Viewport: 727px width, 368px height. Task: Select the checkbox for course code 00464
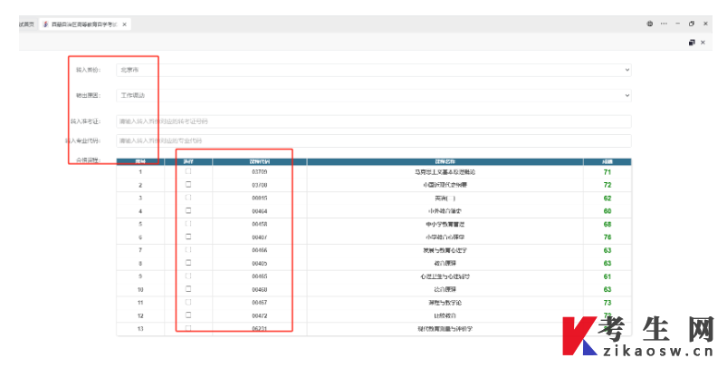(188, 210)
